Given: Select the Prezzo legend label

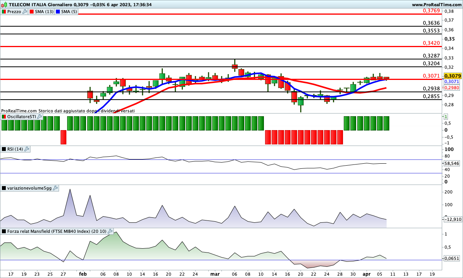Looking at the screenshot, I should click(14, 12).
